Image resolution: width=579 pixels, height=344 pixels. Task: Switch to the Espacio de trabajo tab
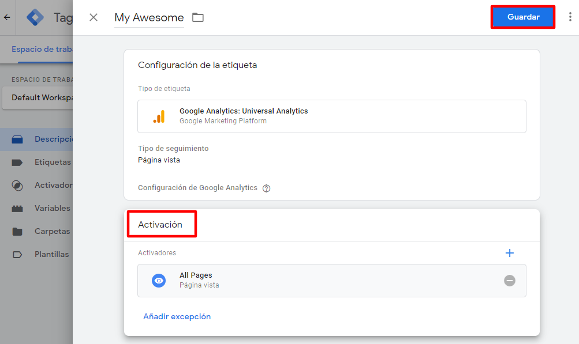pyautogui.click(x=42, y=50)
